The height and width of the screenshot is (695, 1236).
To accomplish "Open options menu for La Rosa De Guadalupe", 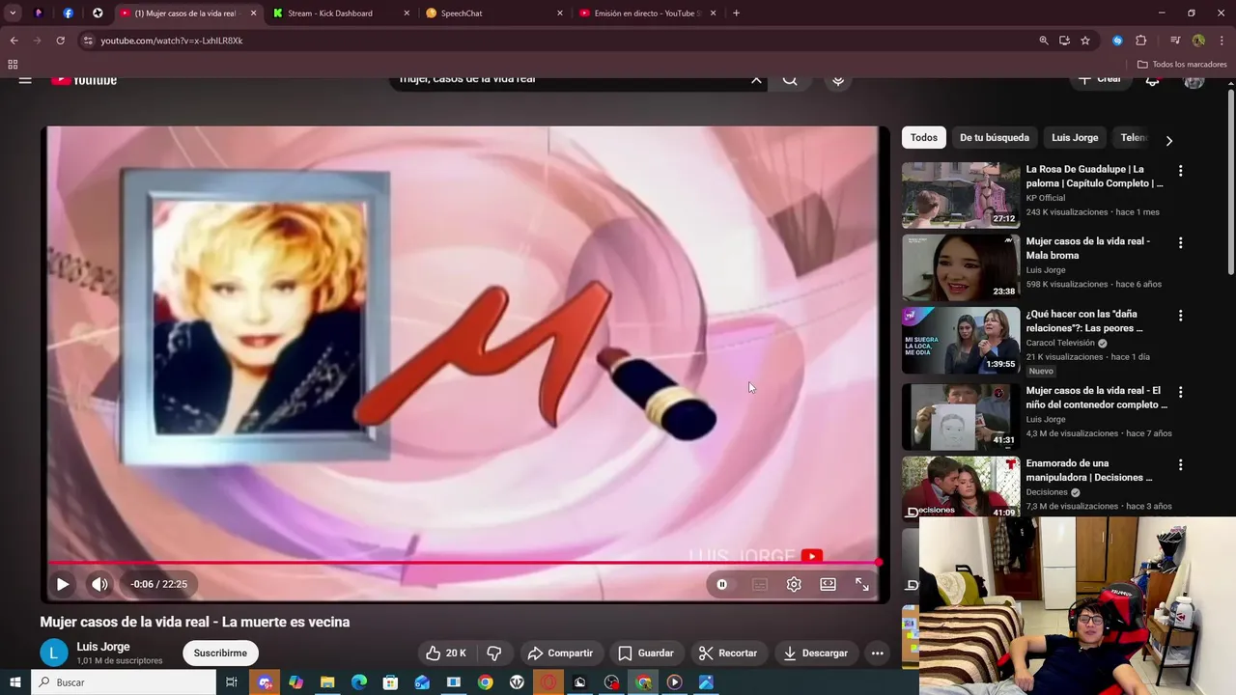I will [1180, 171].
